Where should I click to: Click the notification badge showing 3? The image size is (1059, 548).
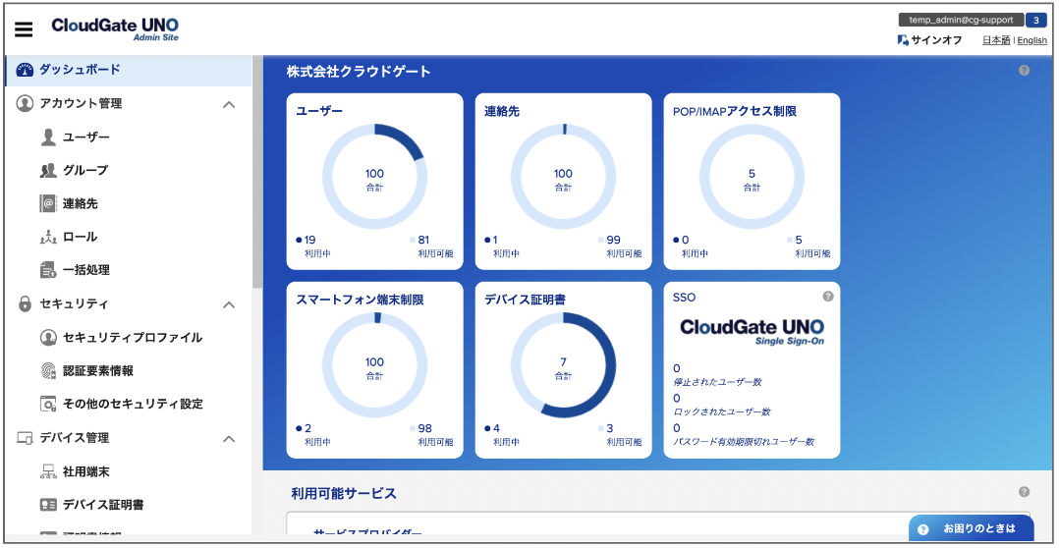1036,21
